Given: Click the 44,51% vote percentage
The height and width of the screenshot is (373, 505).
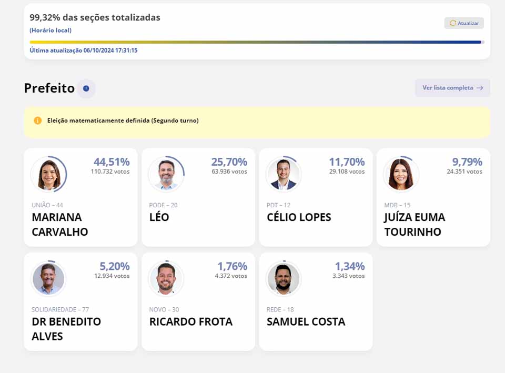Looking at the screenshot, I should [x=112, y=162].
